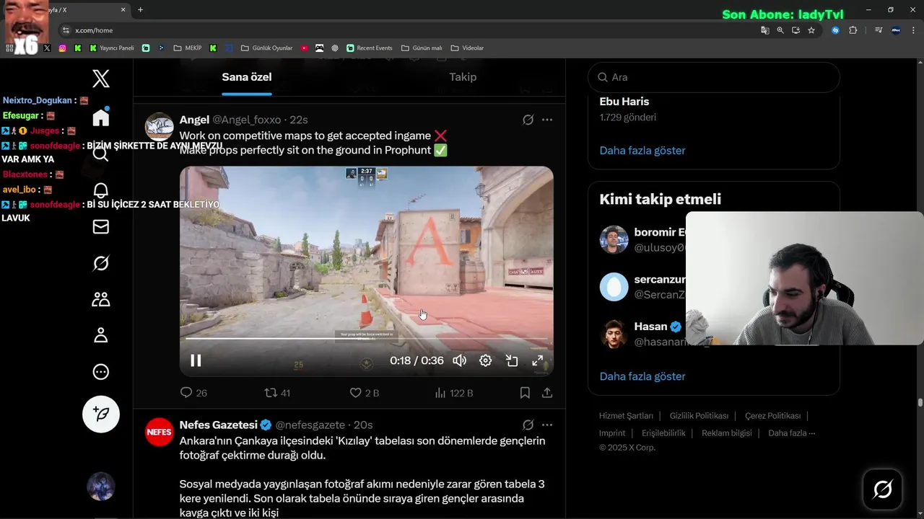
Task: Seek on the video progress bar
Action: click(x=367, y=339)
